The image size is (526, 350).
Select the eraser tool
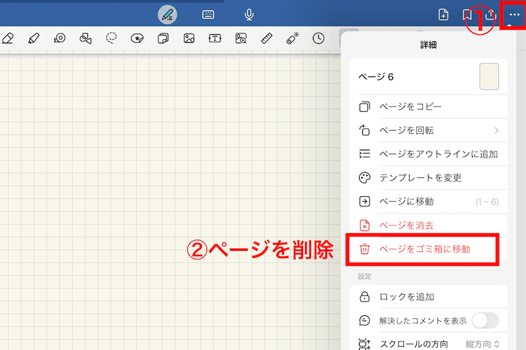(8, 39)
